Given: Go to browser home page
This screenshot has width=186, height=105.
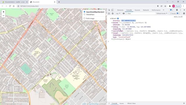Looking at the screenshot, I should coord(14,6).
